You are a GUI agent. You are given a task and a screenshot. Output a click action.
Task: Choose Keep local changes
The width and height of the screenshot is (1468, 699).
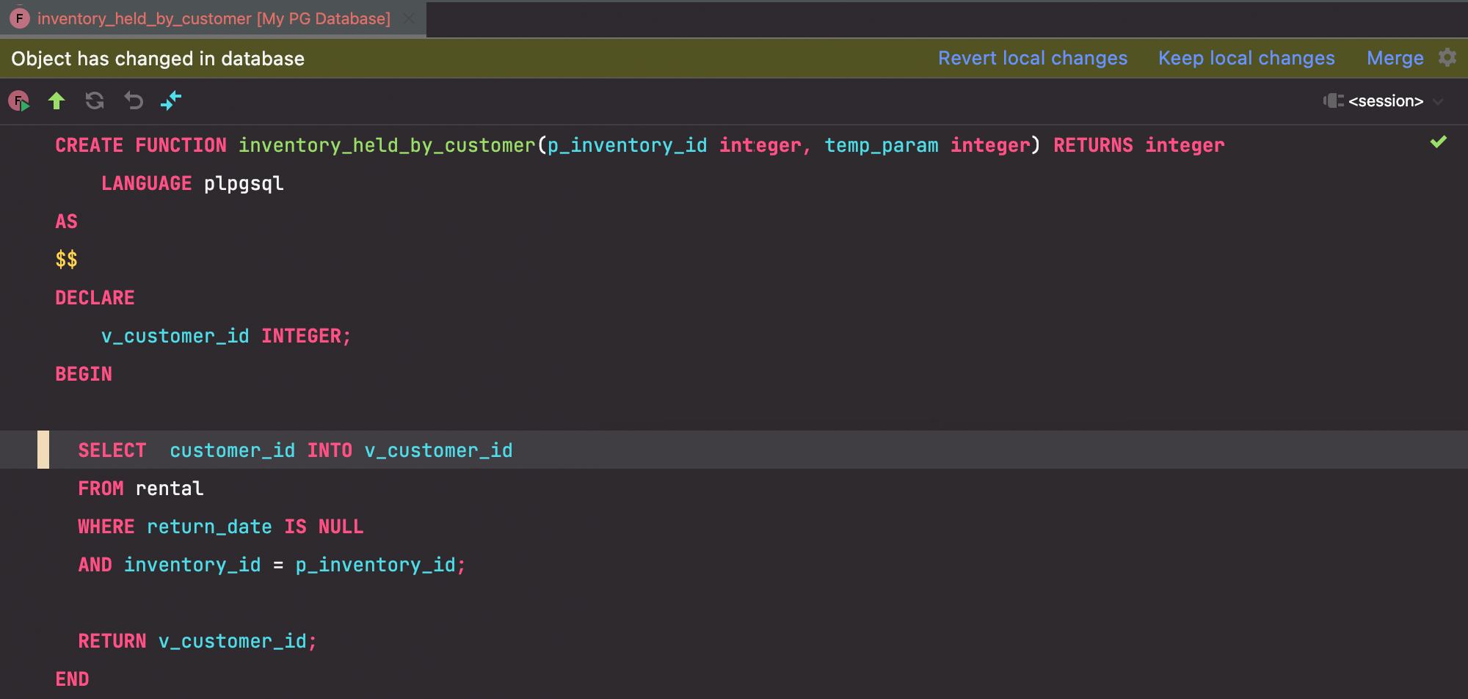coord(1246,58)
